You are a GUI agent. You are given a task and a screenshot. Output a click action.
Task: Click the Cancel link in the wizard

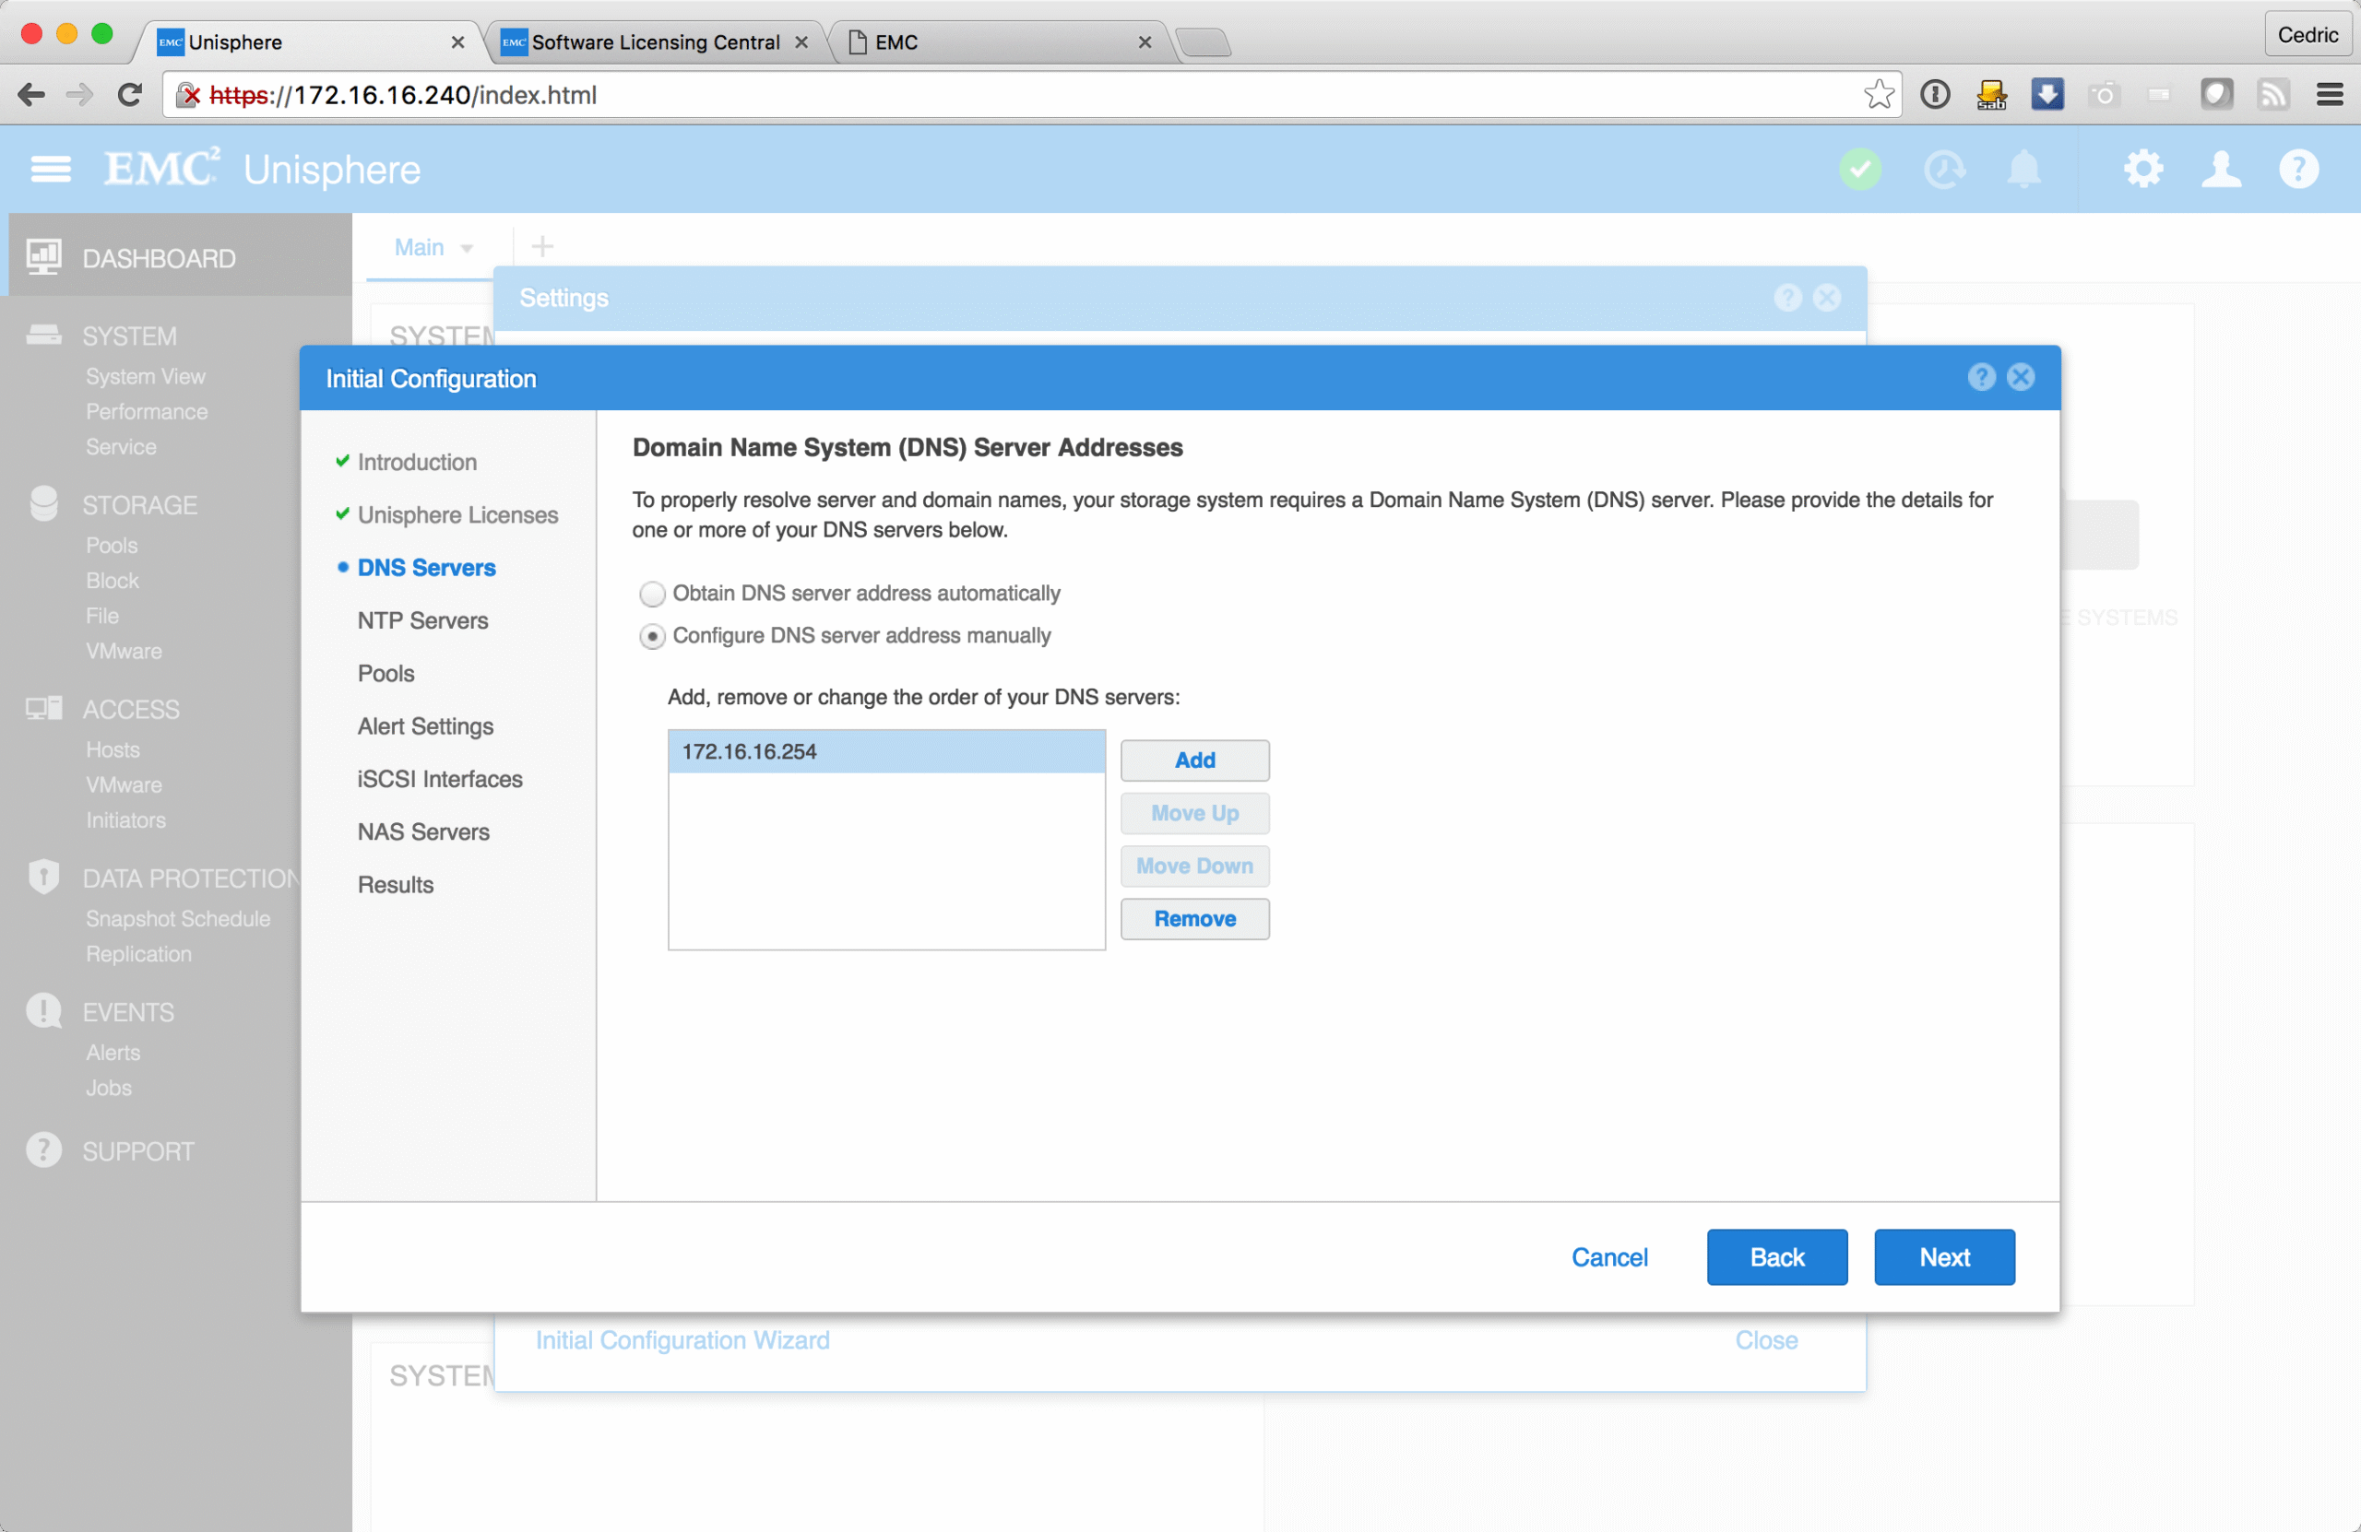click(1608, 1257)
